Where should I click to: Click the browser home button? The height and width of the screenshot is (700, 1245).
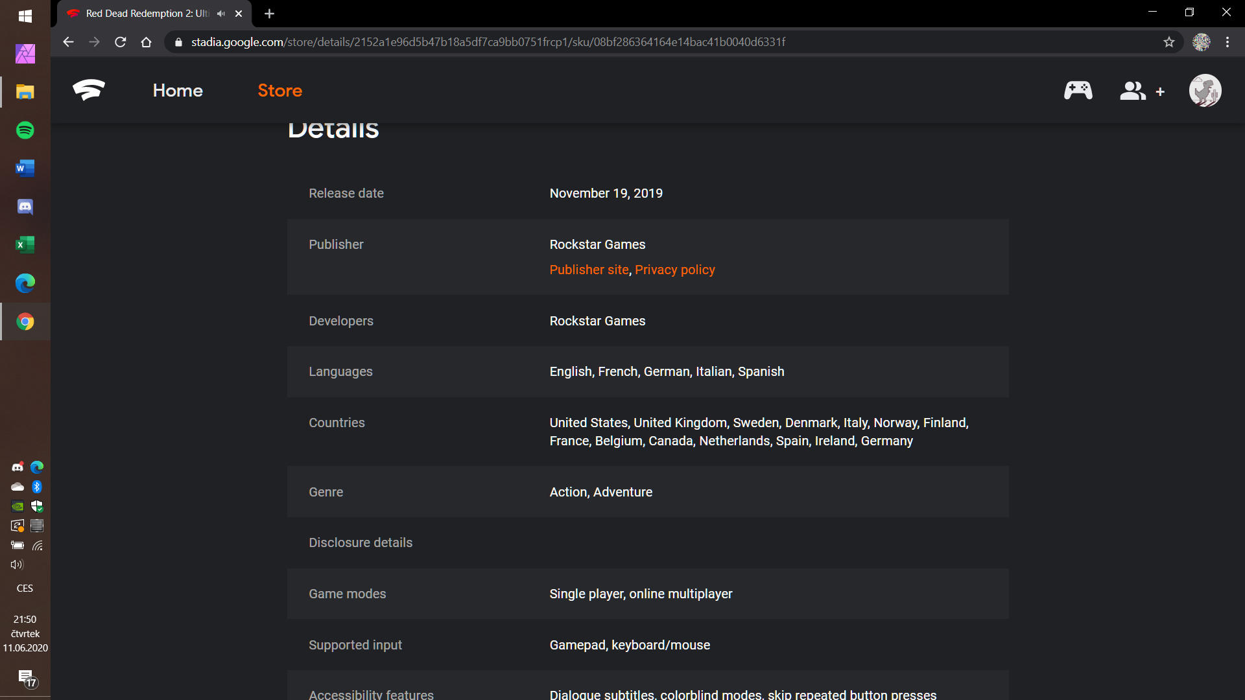tap(147, 42)
